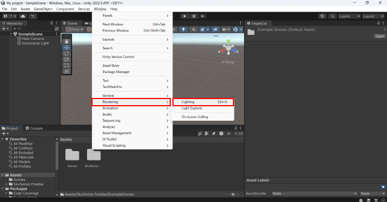The height and width of the screenshot is (202, 387).
Task: Expand the SkySeries Freebie folder arrow
Action: [x=7, y=184]
